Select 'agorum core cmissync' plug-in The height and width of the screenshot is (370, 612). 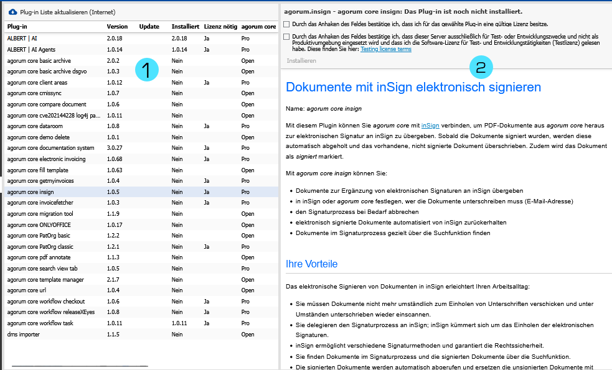click(141, 93)
